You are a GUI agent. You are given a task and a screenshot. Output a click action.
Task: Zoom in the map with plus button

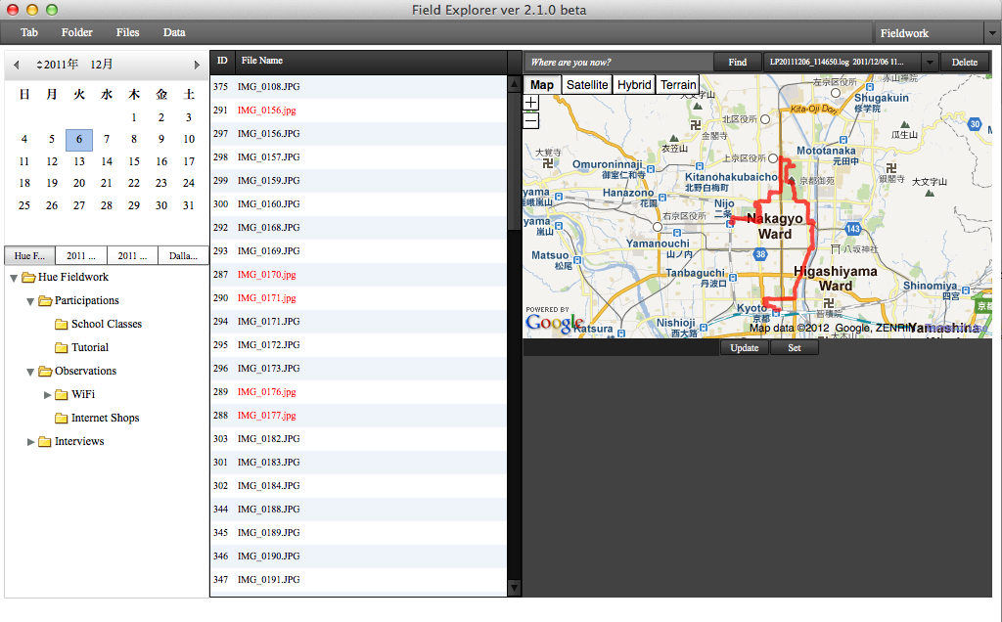[531, 103]
